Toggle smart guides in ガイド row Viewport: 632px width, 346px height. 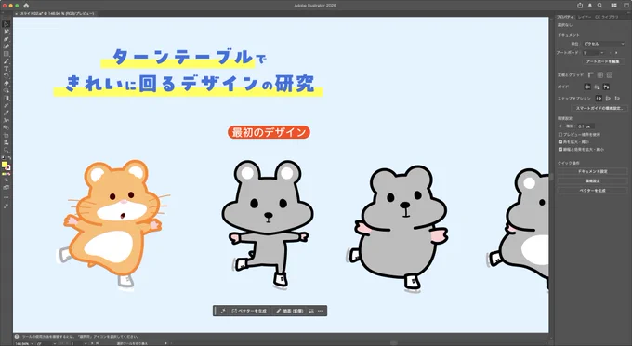pos(606,86)
